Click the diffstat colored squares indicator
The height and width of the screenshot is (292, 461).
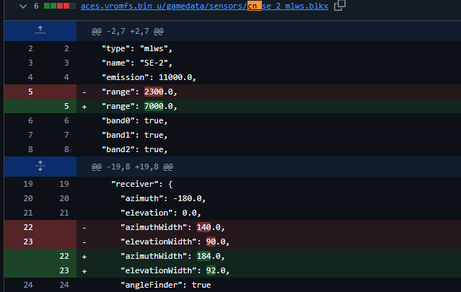pyautogui.click(x=60, y=6)
